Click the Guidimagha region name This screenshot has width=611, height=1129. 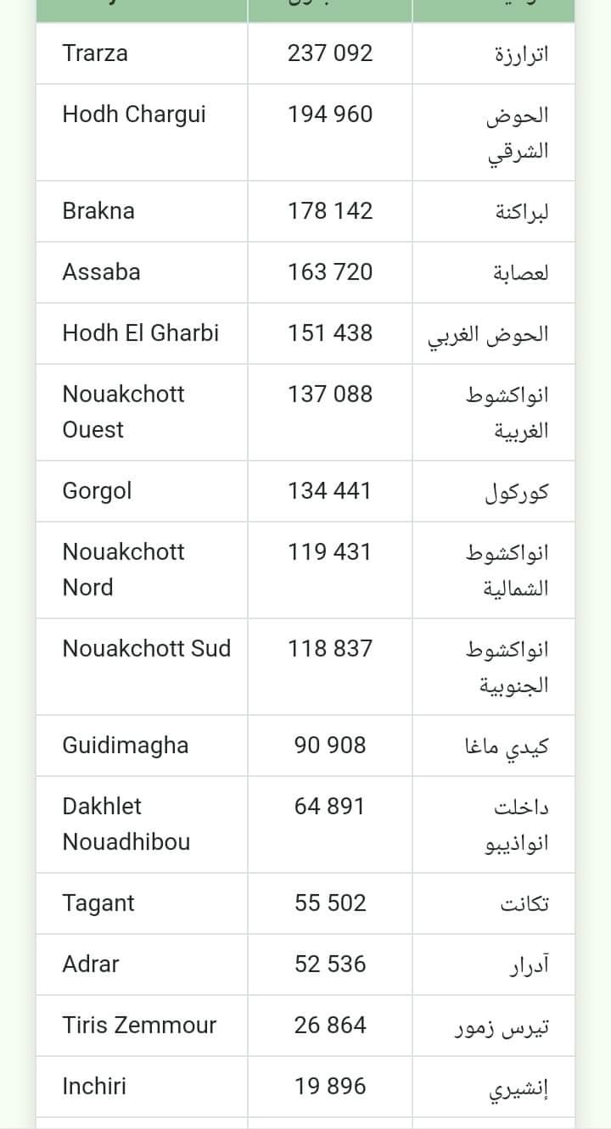pyautogui.click(x=126, y=746)
